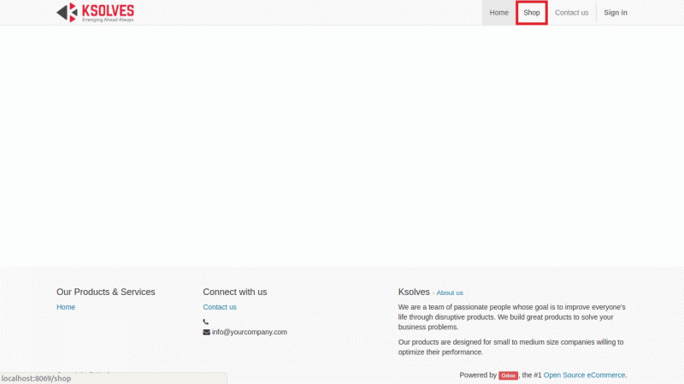
Task: Open the footer Contact us link
Action: pyautogui.click(x=220, y=307)
